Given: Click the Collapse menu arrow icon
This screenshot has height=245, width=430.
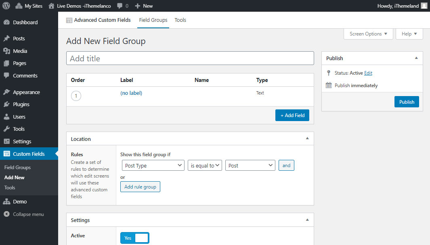Looking at the screenshot, I should pos(6,214).
